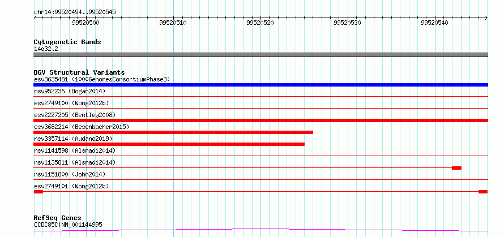Open the RefSeq Genes track heading

pos(58,218)
